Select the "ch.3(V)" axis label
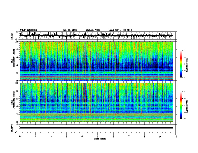Viewport: 198px width, 153px height. click(x=12, y=128)
